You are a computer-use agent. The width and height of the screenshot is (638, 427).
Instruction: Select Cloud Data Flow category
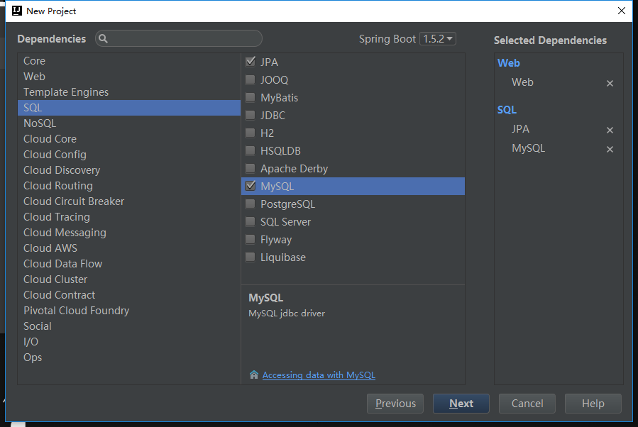(x=129, y=264)
